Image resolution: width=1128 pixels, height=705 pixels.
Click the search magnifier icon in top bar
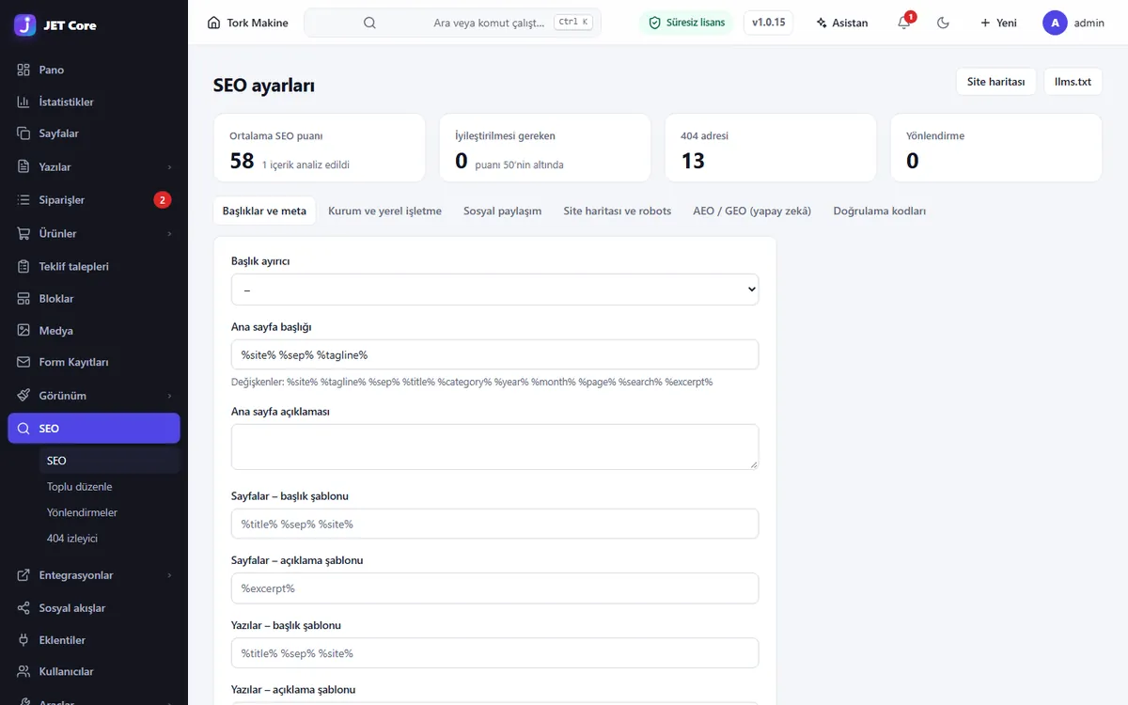pos(369,23)
